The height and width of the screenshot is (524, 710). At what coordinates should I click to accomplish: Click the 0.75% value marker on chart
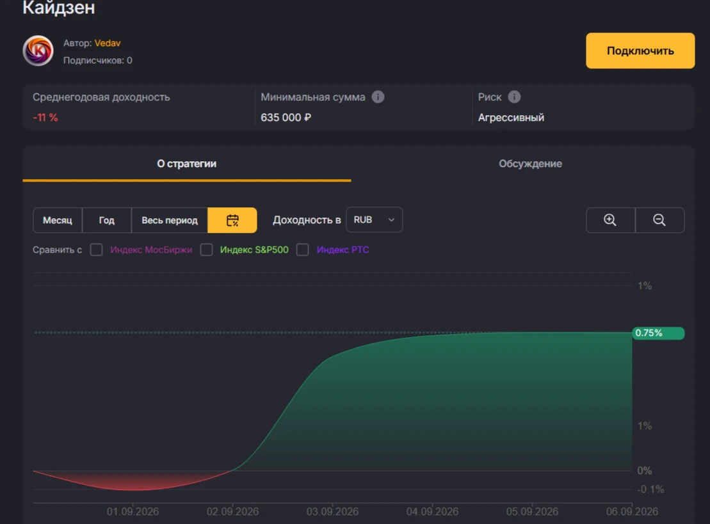coord(658,333)
